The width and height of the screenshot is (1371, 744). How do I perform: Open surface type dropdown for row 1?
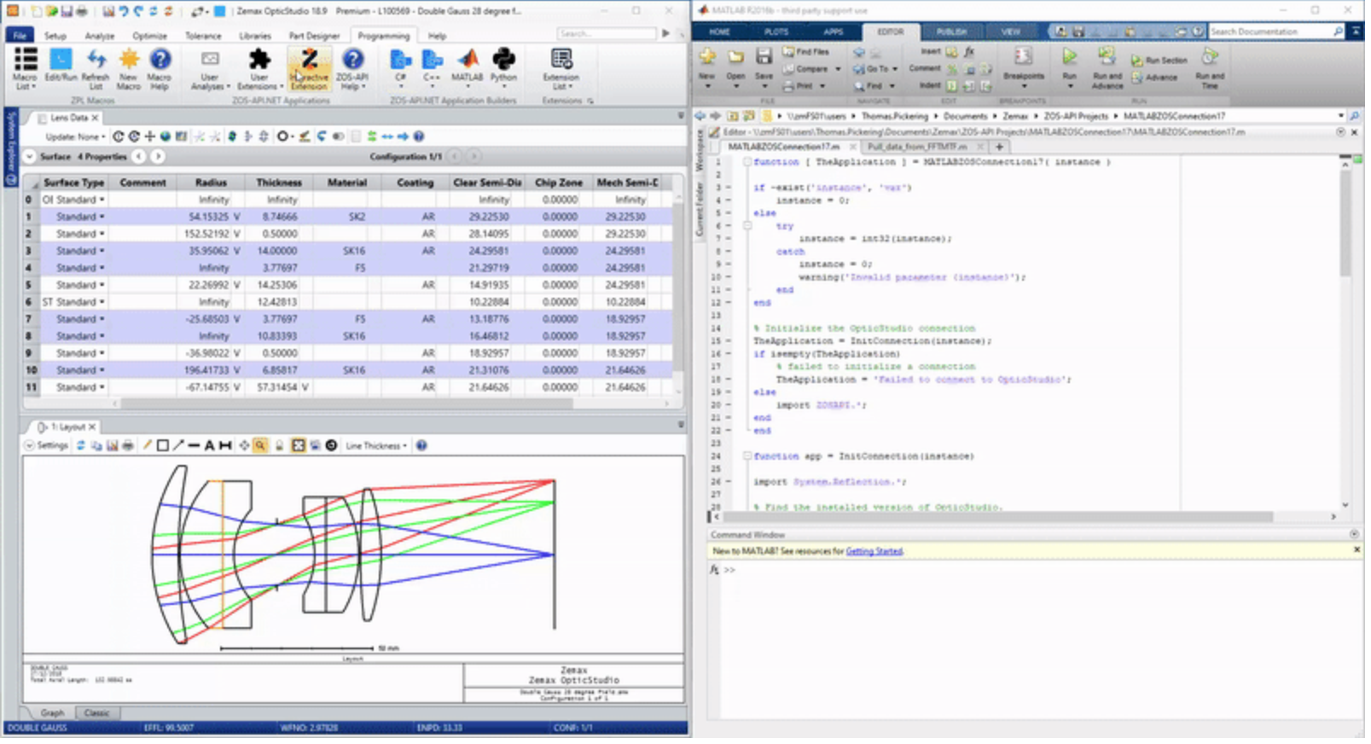click(x=102, y=217)
